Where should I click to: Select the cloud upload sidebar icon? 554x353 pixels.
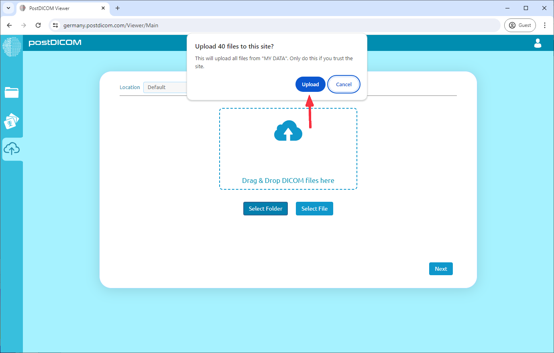click(x=12, y=149)
